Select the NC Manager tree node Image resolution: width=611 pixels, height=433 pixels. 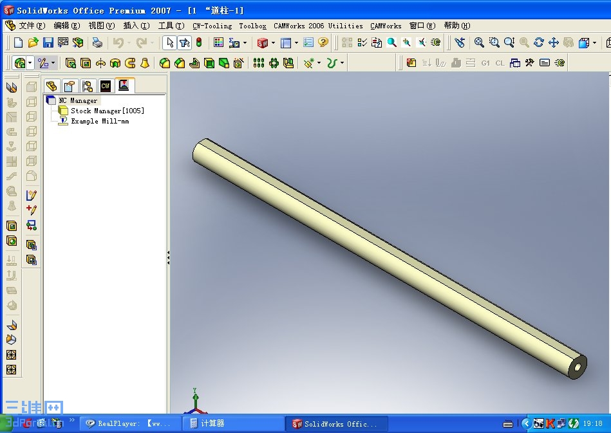pos(77,100)
